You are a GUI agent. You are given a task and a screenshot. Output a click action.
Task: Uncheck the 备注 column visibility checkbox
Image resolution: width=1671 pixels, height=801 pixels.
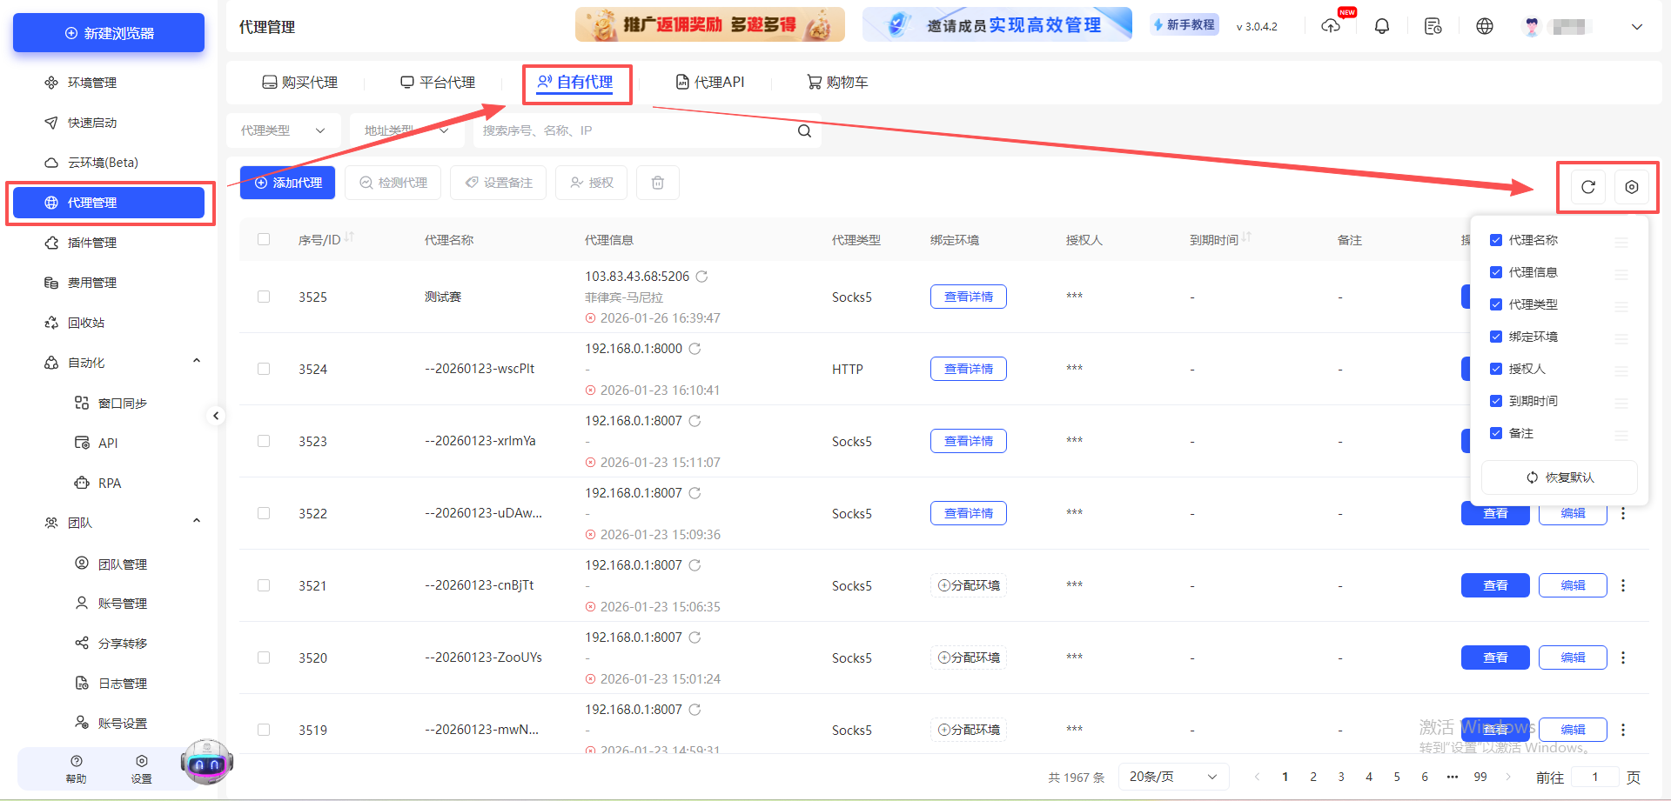tap(1496, 432)
